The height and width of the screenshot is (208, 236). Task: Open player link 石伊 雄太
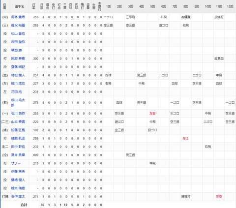(18, 197)
